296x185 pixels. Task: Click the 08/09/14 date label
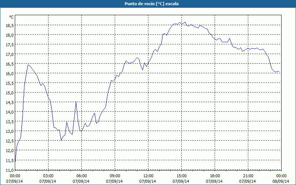click(x=281, y=181)
